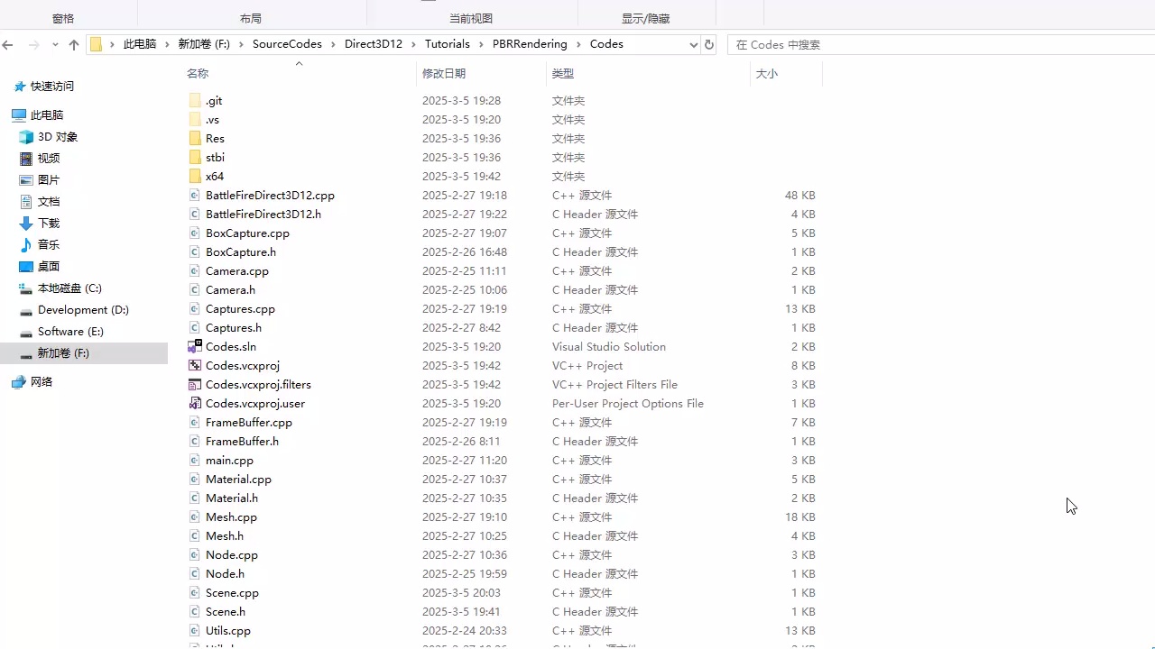Select the 此电脑 computer icon in sidebar
This screenshot has height=649, width=1155.
click(19, 114)
